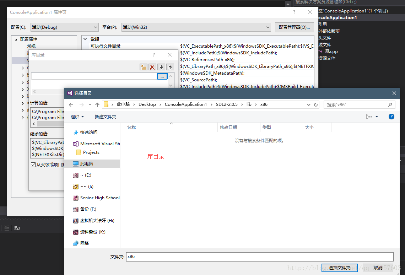Select 外部依赖项 in Solution Explorer
This screenshot has width=405, height=275.
click(329, 31)
